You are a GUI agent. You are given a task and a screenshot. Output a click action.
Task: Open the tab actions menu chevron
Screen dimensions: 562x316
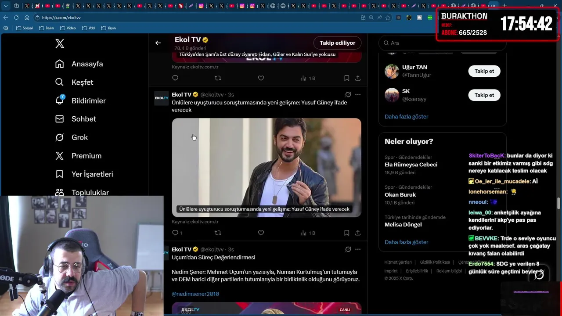pos(6,6)
